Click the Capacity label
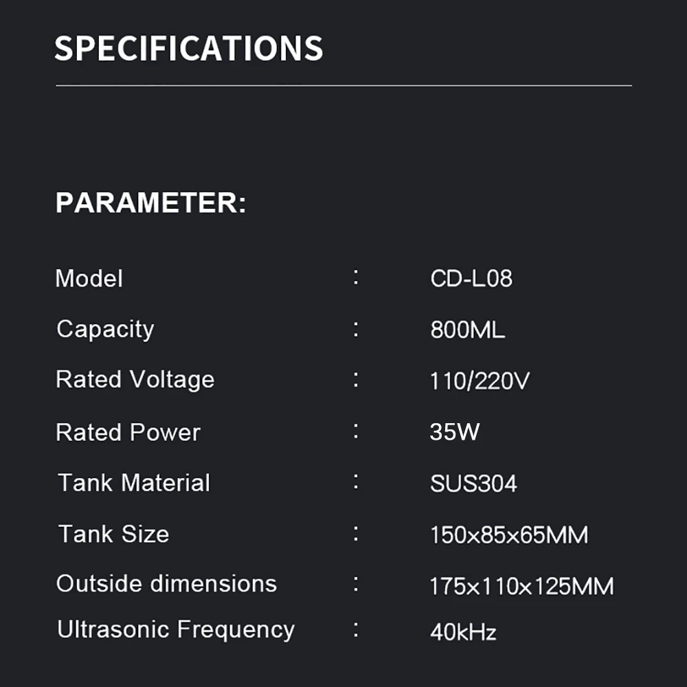Image resolution: width=687 pixels, height=687 pixels. click(105, 329)
